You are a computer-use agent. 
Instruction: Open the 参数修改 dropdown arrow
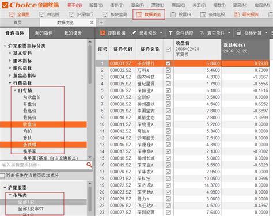[x=161, y=33]
